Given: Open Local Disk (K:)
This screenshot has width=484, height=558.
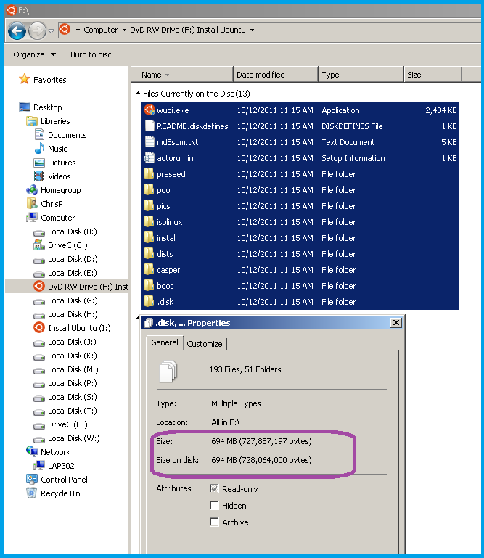Looking at the screenshot, I should click(x=73, y=356).
